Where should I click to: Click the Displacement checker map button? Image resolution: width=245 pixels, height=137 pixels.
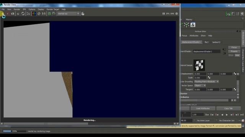235,73
